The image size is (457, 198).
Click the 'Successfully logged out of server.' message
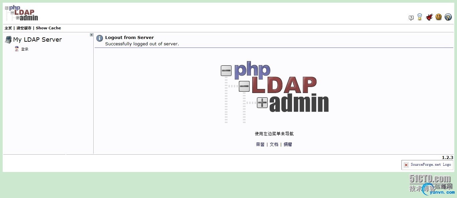pyautogui.click(x=142, y=44)
